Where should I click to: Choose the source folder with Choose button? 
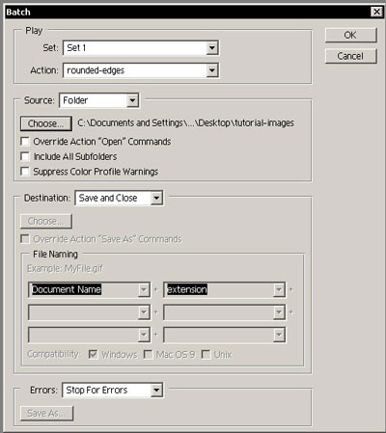(x=46, y=123)
